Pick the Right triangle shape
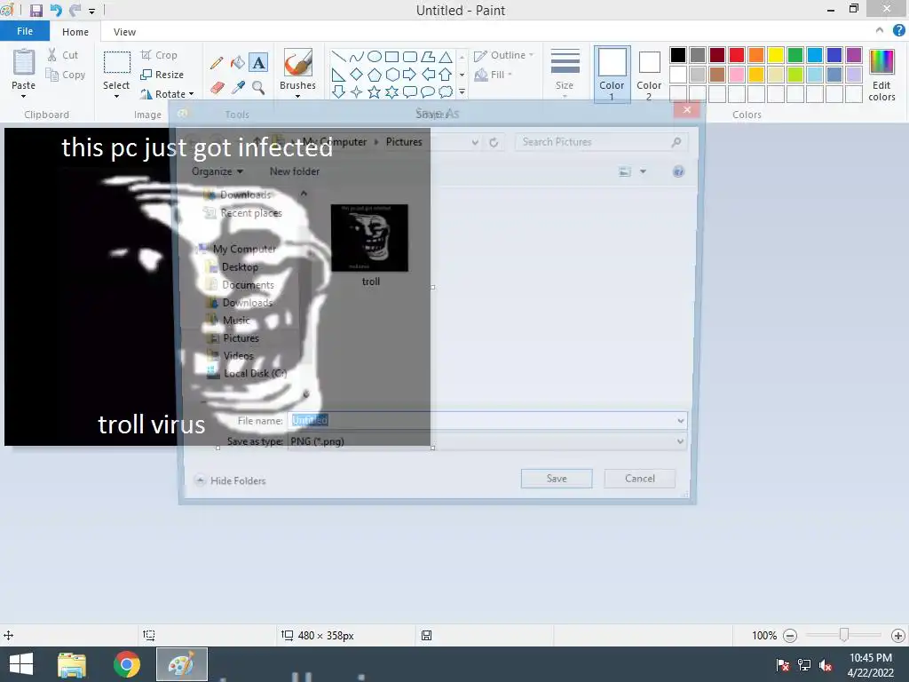 [338, 75]
